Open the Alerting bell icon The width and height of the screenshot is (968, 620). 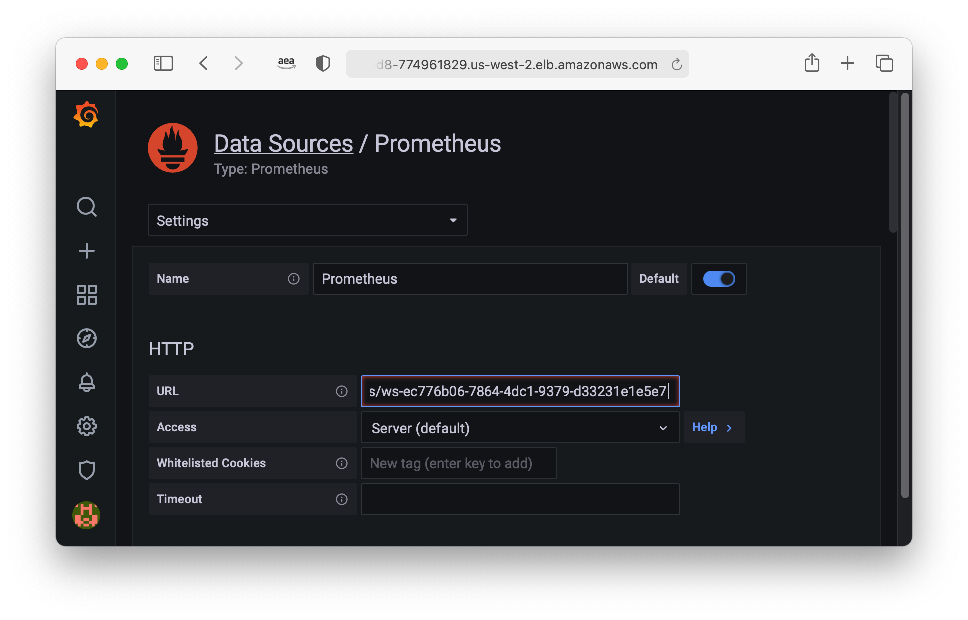coord(86,382)
